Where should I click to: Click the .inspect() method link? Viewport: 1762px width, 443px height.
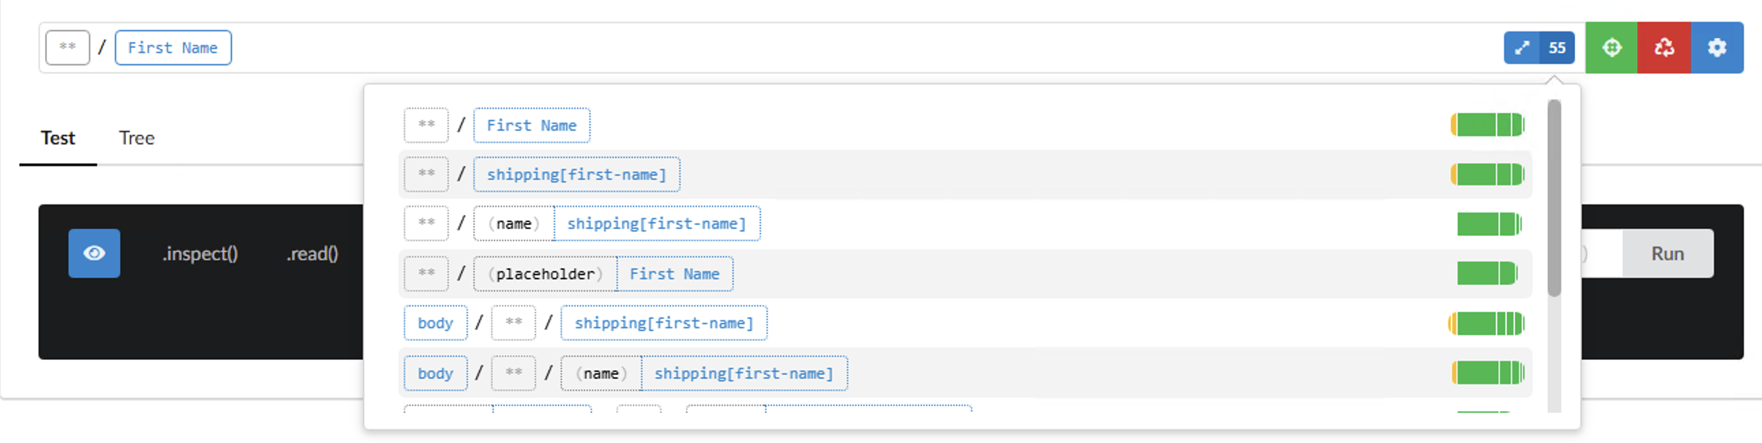point(200,254)
